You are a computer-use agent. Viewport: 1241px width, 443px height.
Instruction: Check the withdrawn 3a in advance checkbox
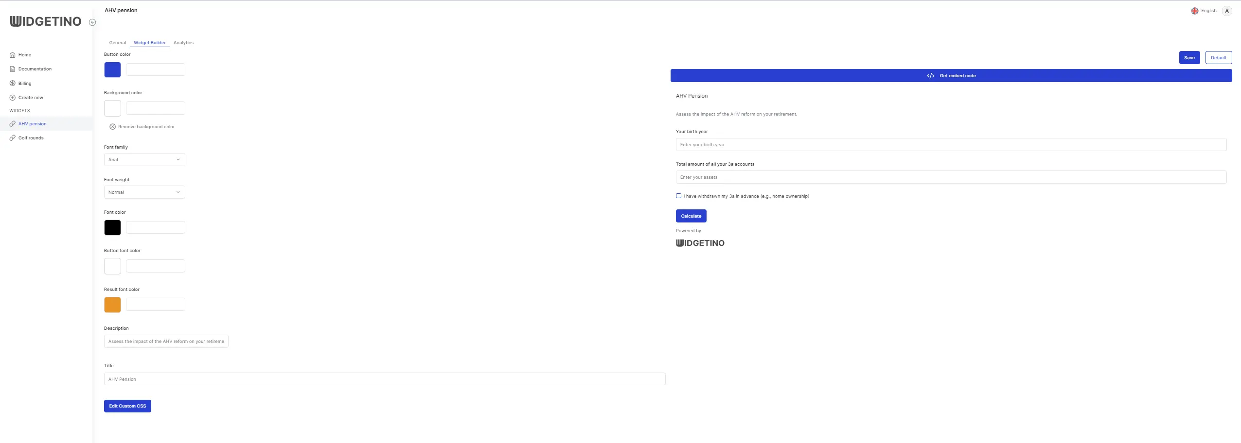pos(678,196)
